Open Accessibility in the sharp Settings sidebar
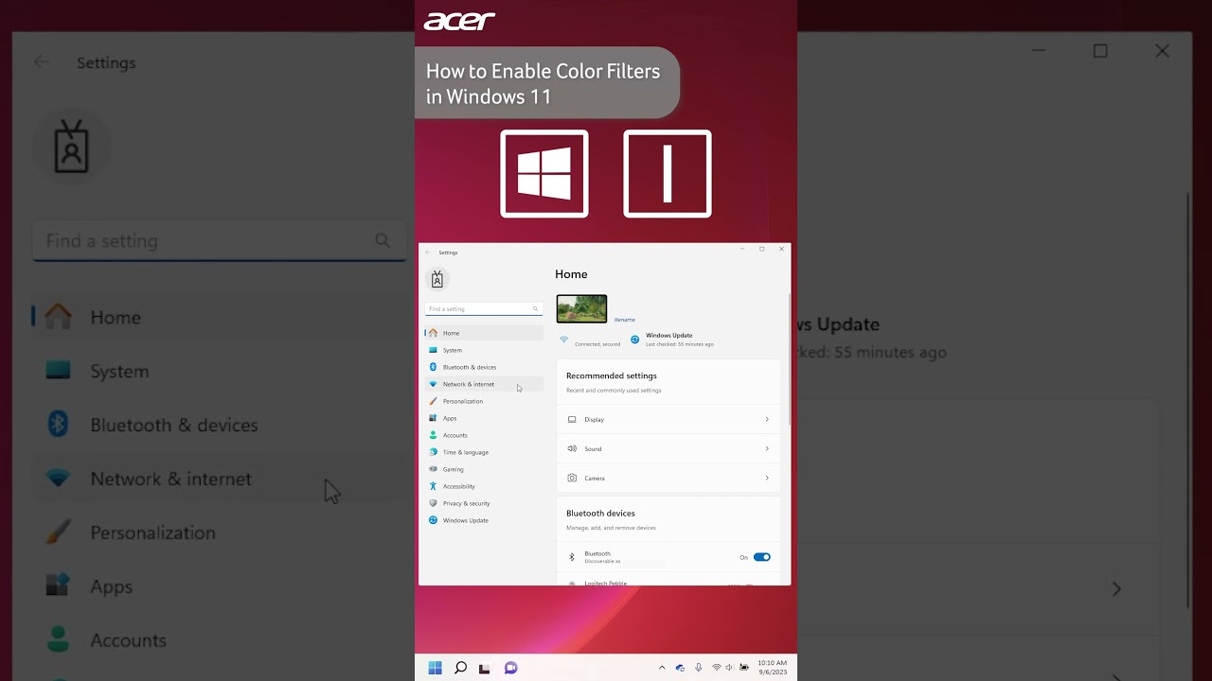 click(x=484, y=486)
